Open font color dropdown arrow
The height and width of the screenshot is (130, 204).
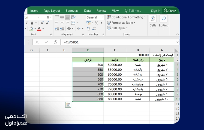coord(43,29)
